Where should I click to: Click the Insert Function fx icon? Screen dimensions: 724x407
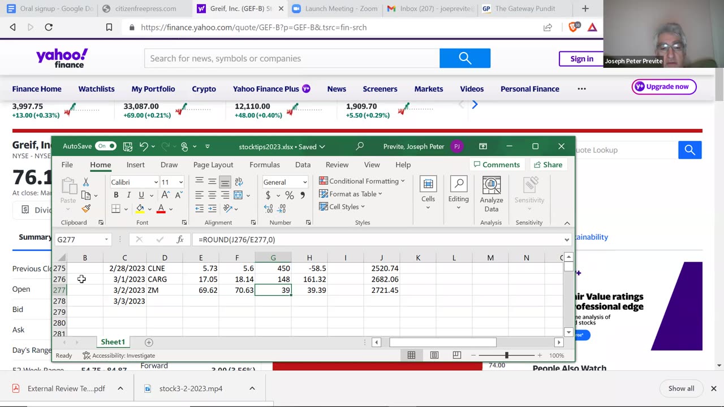[180, 240]
